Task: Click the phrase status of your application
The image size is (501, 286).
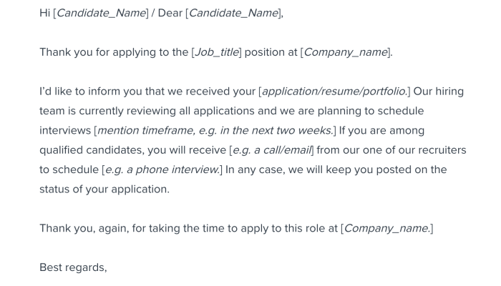Action: point(104,189)
